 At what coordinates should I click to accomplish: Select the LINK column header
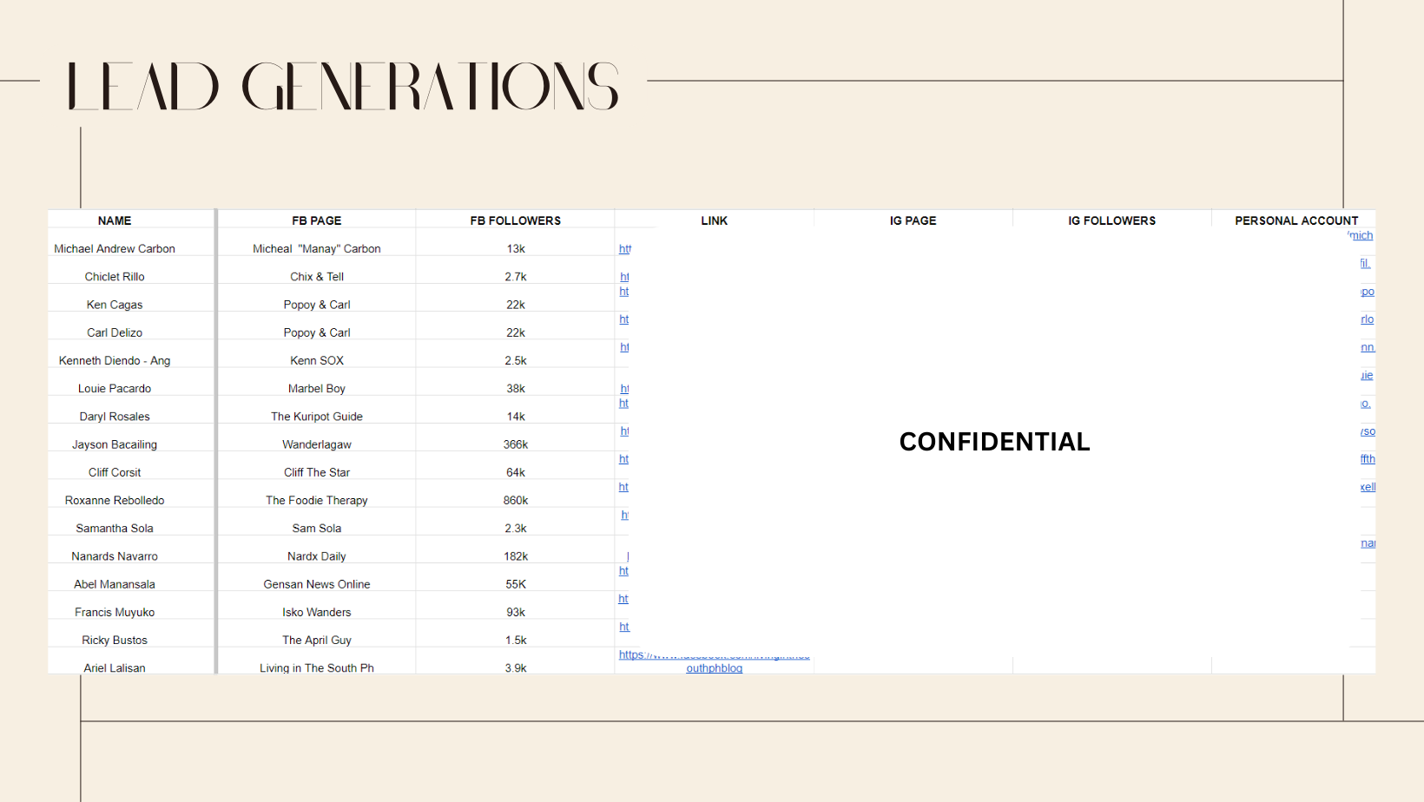pos(714,220)
